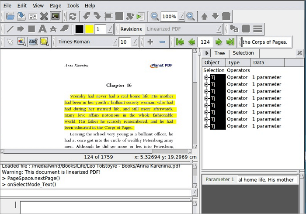Click the zoom in magnifier icon

coord(191,17)
